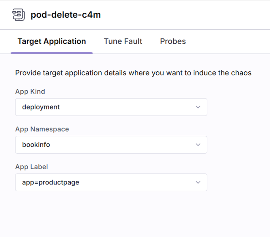
Task: Click the chevron arrow in App Kind field
Action: [x=198, y=107]
